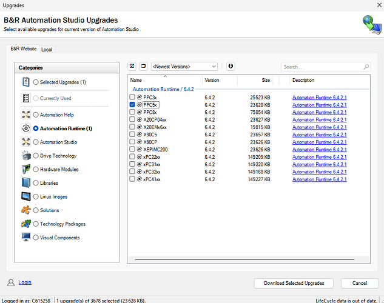384x303 pixels.
Task: Check the X20EMx6xx checkbox
Action: [132, 127]
